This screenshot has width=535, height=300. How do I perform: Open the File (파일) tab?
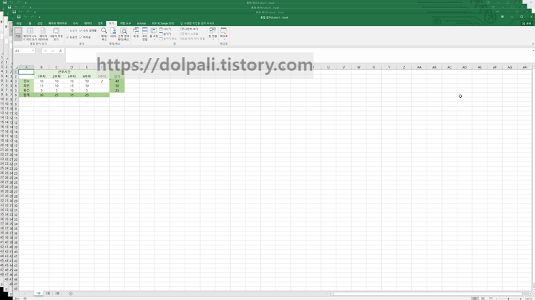19,23
